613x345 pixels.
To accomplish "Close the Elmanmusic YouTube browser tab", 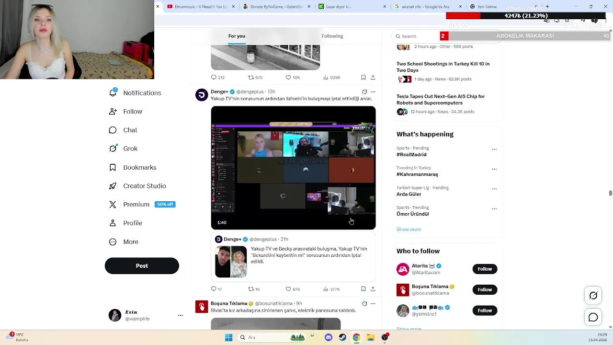I will [234, 7].
